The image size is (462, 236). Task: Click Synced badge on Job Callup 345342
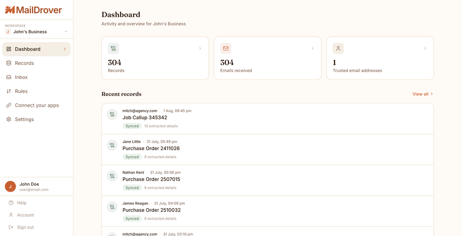132,126
